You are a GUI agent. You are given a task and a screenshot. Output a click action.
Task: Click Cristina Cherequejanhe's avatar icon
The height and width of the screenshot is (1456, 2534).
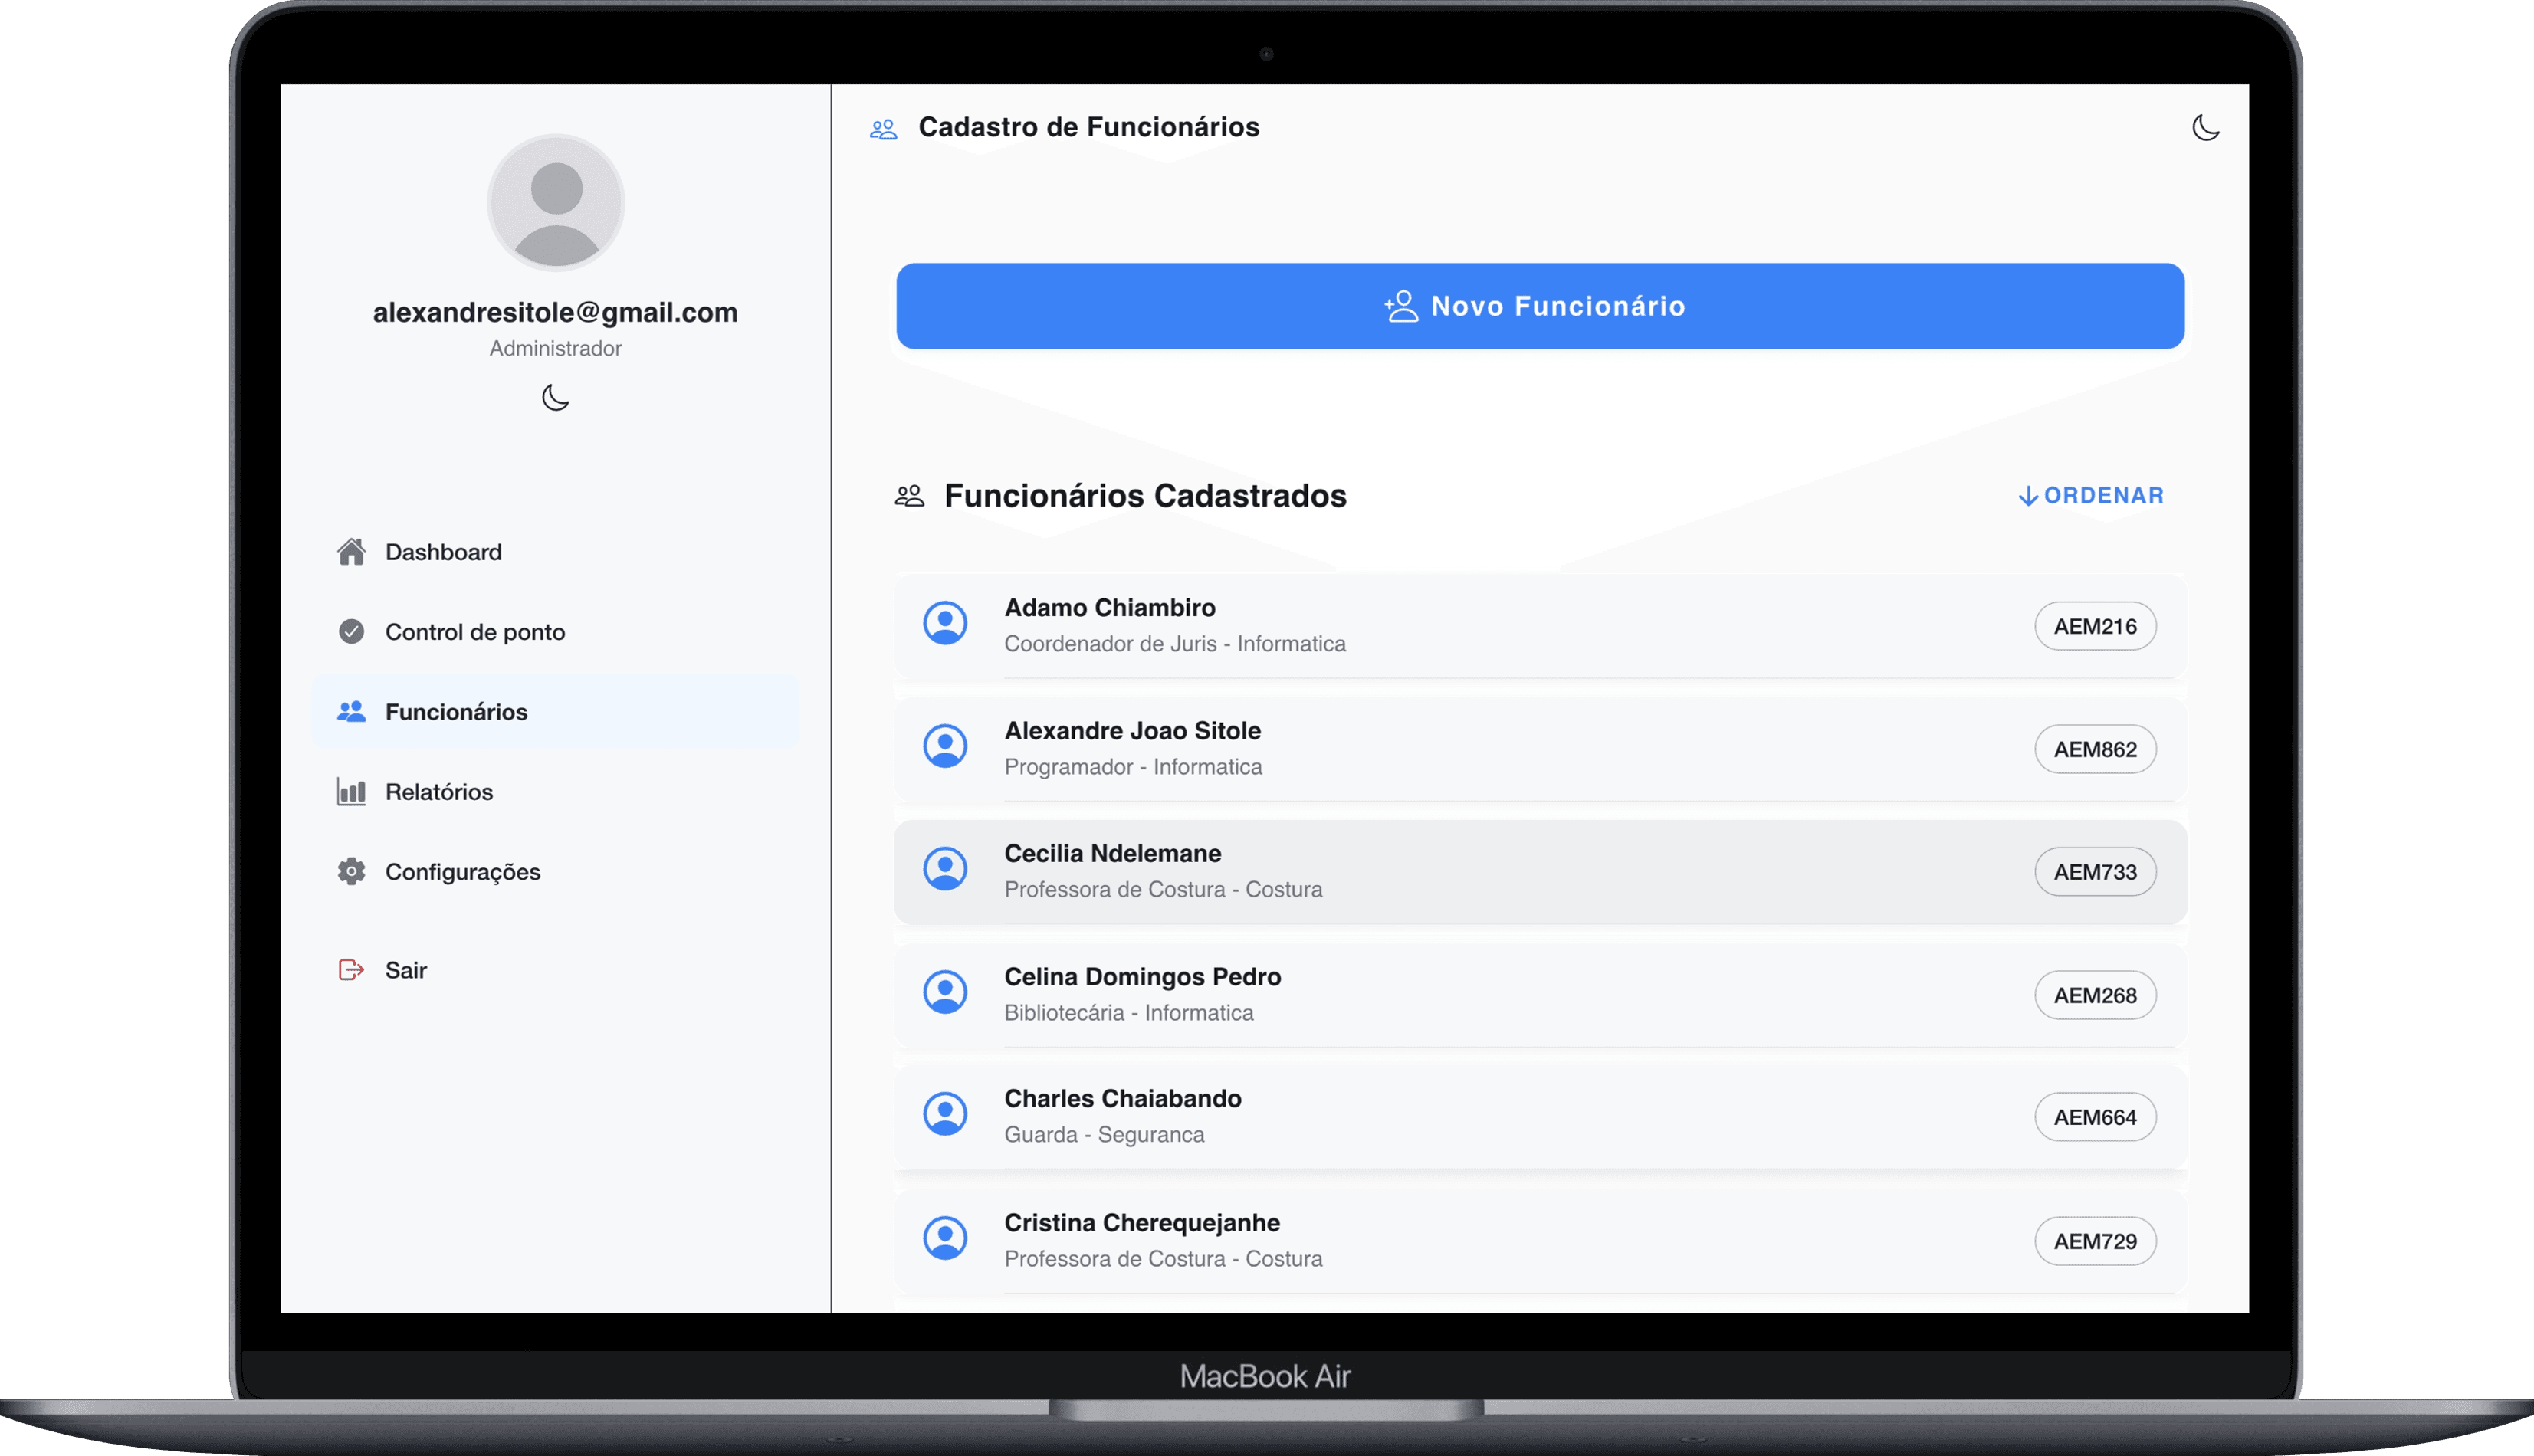(945, 1238)
